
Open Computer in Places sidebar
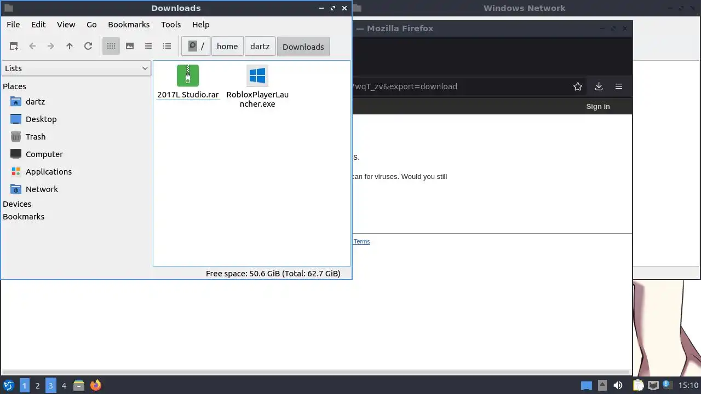click(44, 154)
